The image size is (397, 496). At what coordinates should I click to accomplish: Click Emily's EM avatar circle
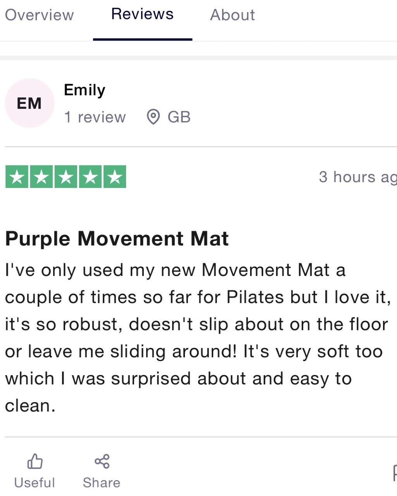tap(29, 103)
